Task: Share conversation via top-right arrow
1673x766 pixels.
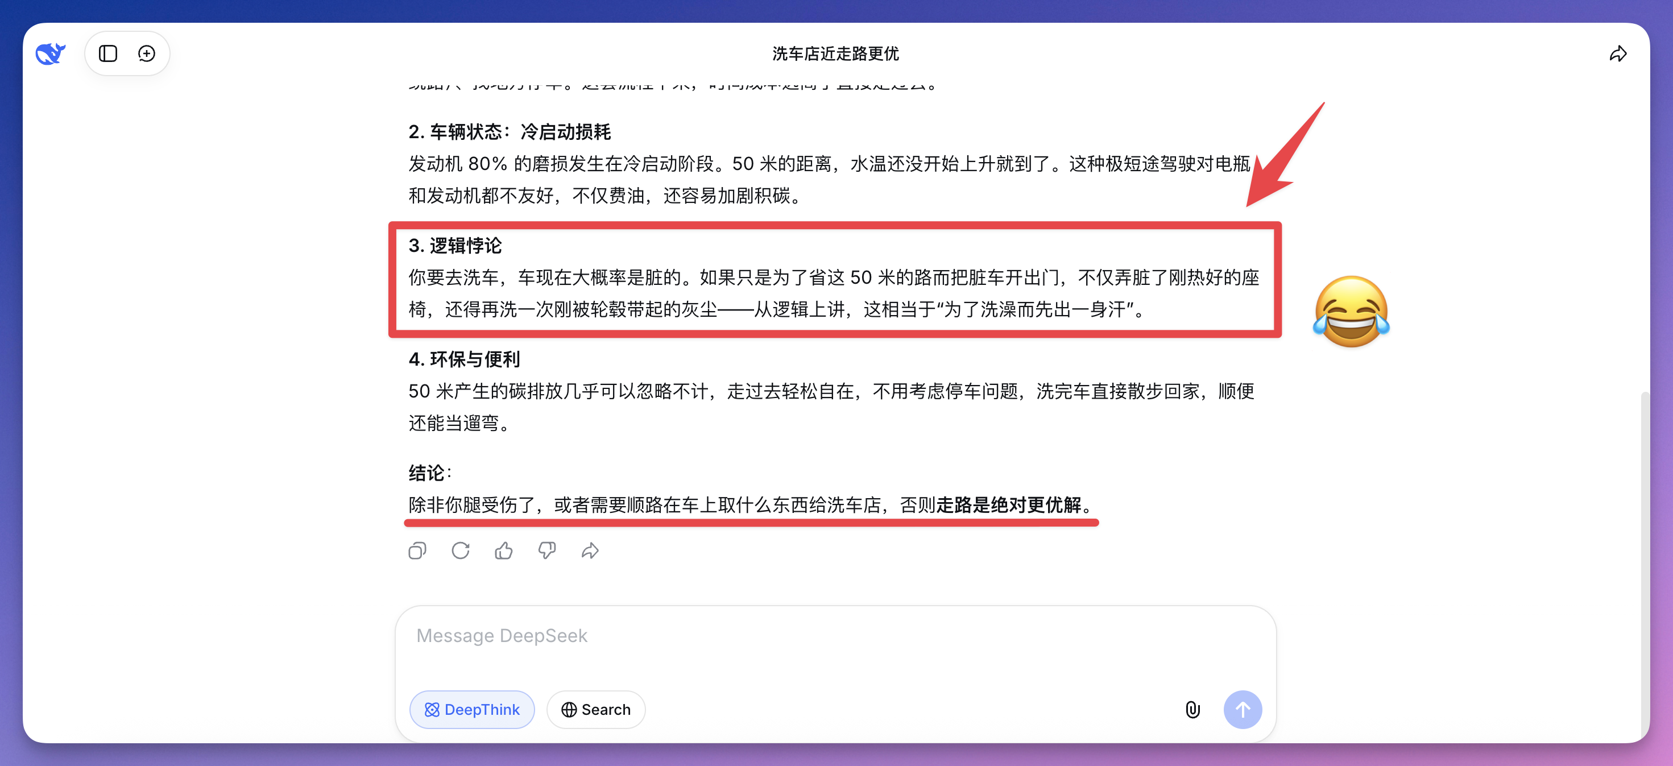Action: [x=1618, y=53]
